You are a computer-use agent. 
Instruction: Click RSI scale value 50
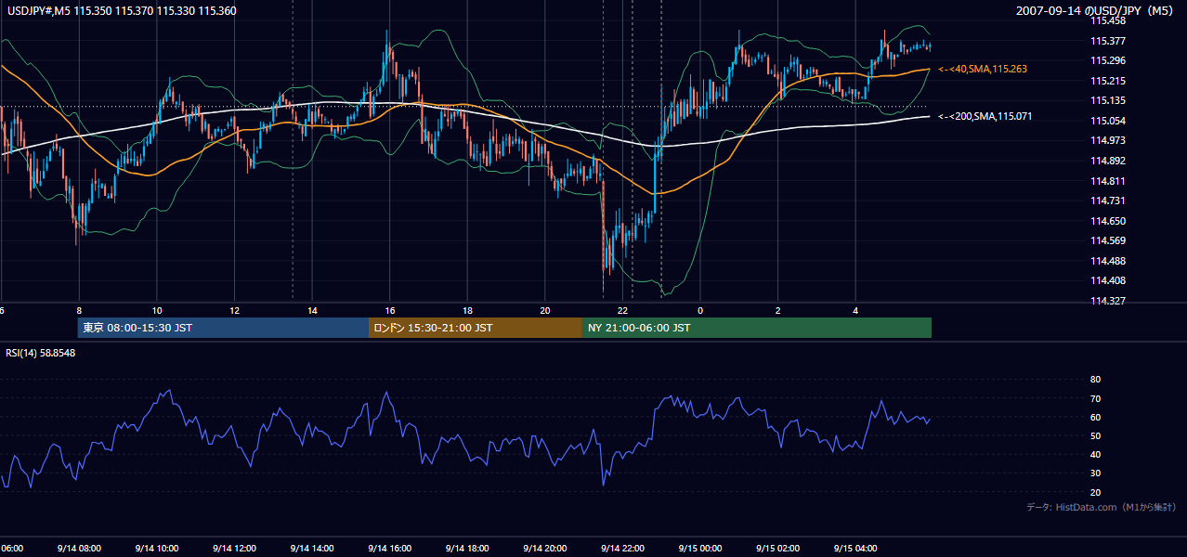(1095, 435)
